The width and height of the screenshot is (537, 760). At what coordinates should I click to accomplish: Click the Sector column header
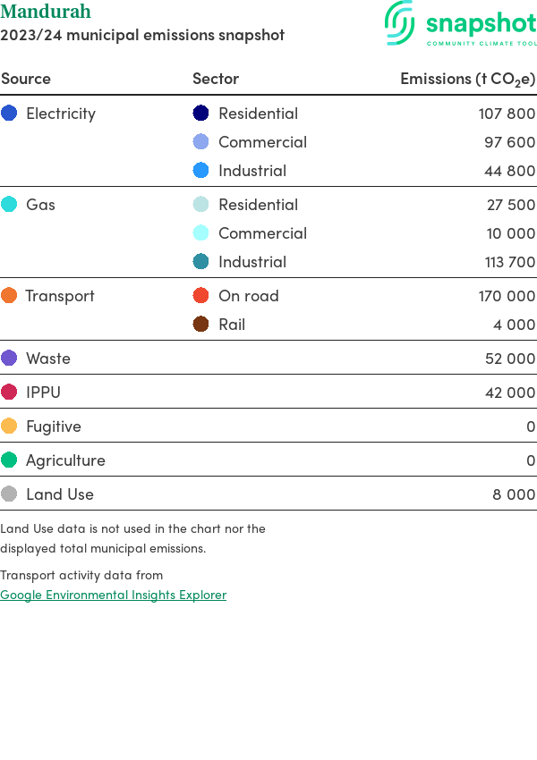coord(216,79)
